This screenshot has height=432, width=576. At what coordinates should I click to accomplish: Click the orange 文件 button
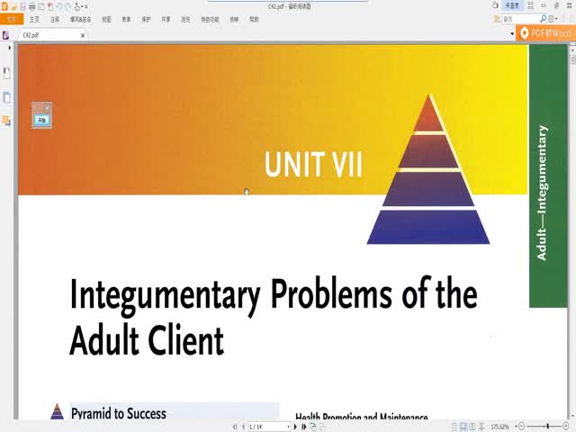click(x=11, y=18)
